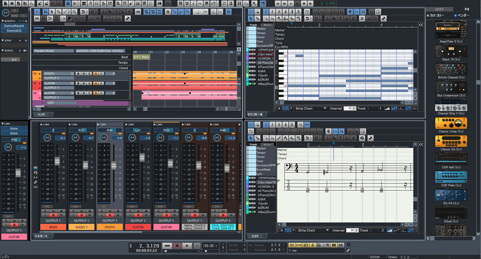The image size is (481, 259).
Task: Select the magnifier zoom tool in song editor
Action: point(74,12)
